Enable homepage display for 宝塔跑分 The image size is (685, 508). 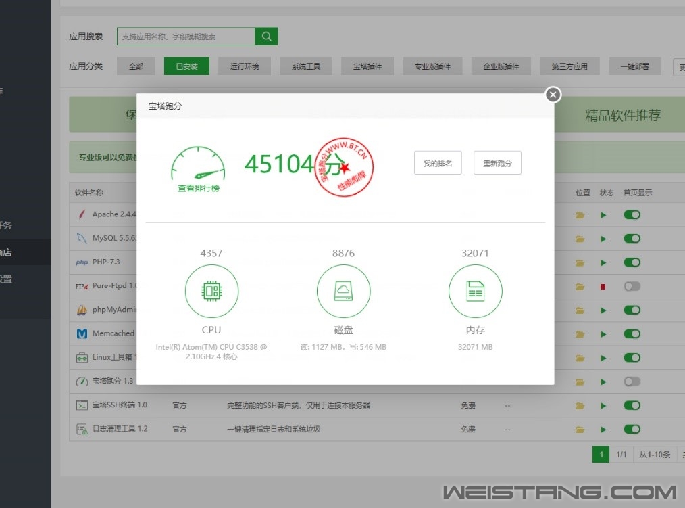[x=632, y=382]
